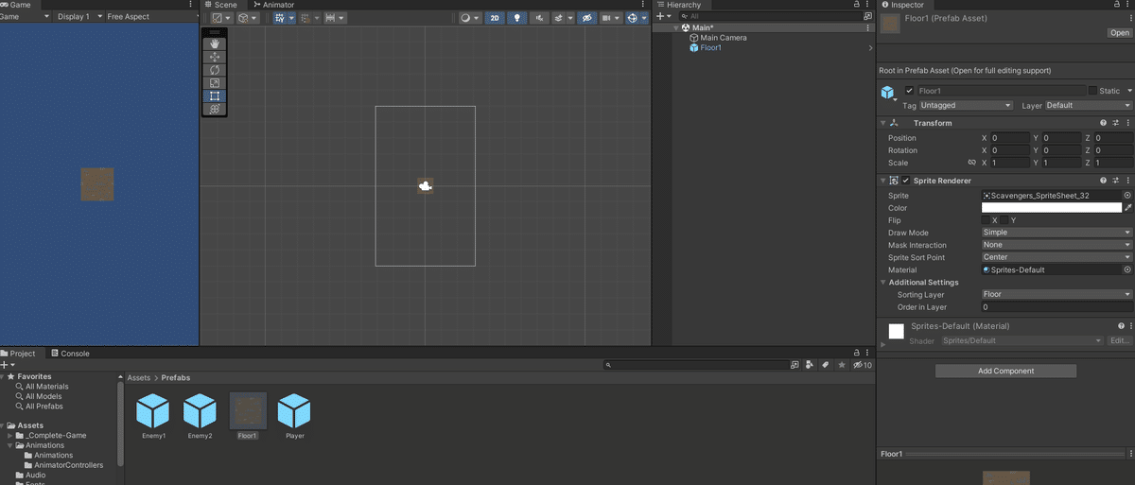The width and height of the screenshot is (1135, 485).
Task: Select the Rotate tool in Scene overlay
Action: tap(215, 70)
